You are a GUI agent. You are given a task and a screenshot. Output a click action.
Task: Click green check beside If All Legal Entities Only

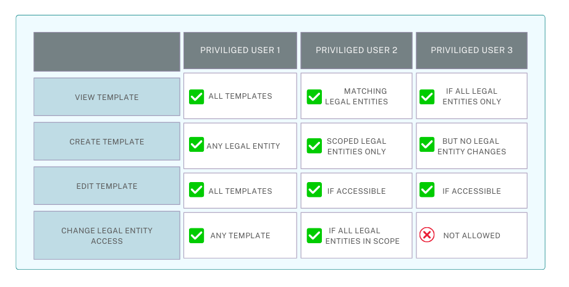coord(427,97)
